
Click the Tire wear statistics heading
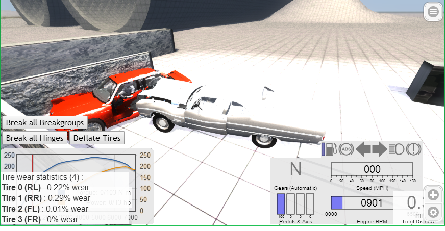42,177
